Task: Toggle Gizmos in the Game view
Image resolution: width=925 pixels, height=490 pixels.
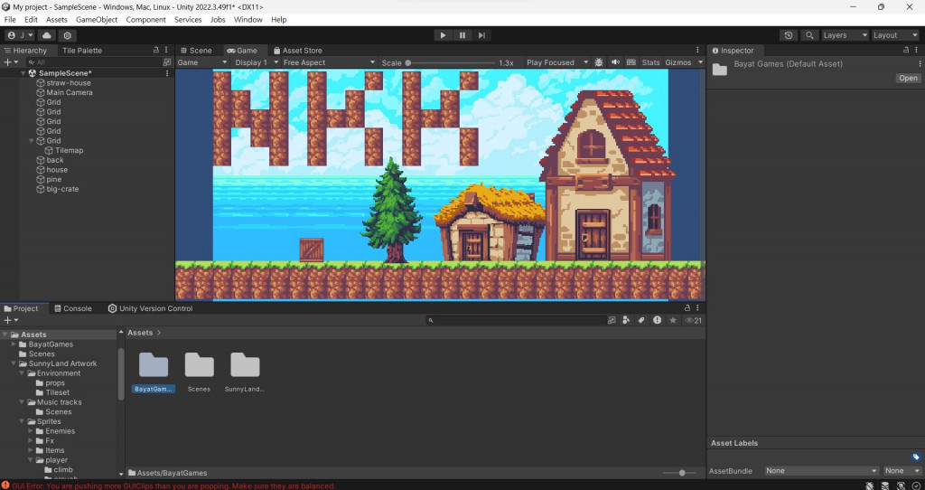Action: pos(678,62)
